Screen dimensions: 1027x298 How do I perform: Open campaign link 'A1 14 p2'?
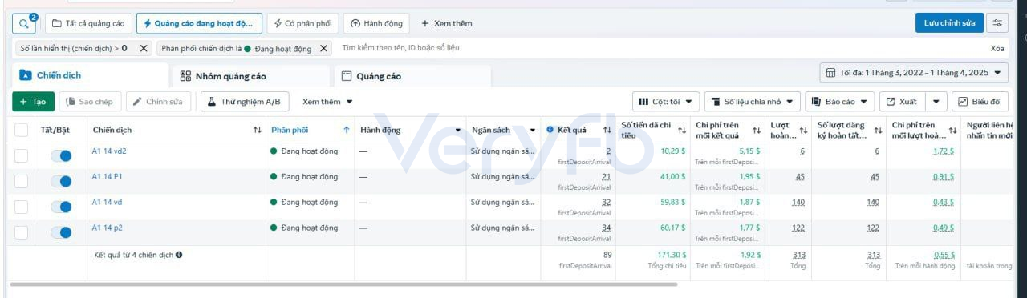click(107, 228)
